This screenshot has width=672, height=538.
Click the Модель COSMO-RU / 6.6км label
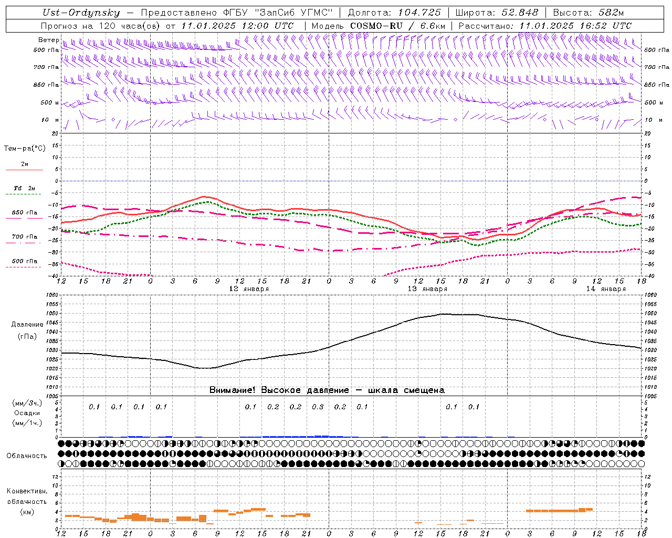[378, 26]
